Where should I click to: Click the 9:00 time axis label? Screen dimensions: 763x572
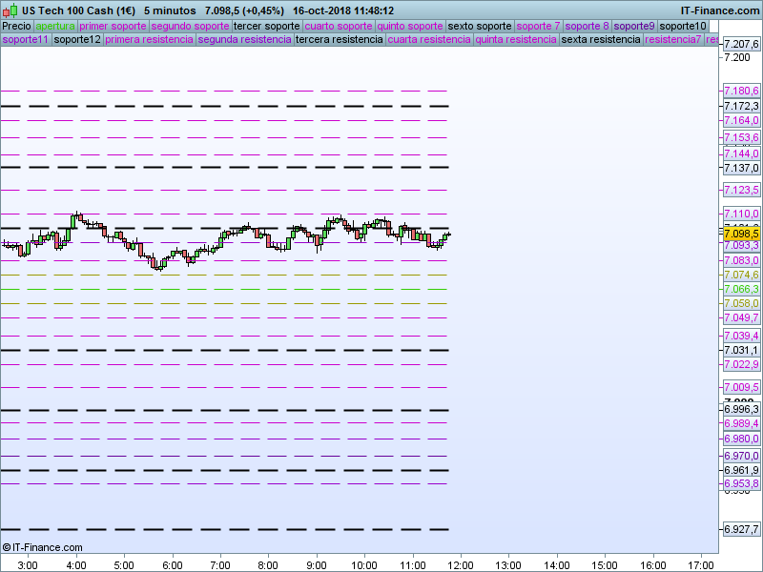[317, 565]
